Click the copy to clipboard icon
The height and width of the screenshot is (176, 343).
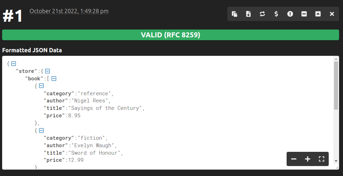[x=234, y=14]
